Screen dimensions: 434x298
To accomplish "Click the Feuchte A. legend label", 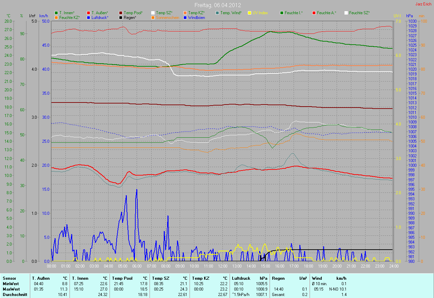I will coord(327,13).
